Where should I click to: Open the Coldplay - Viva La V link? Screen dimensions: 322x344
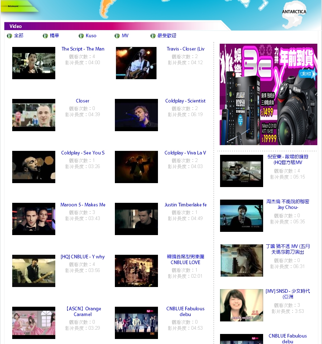(185, 153)
